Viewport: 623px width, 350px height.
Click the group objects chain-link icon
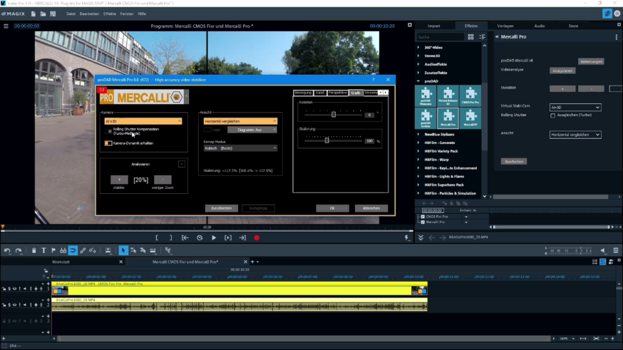(x=83, y=250)
